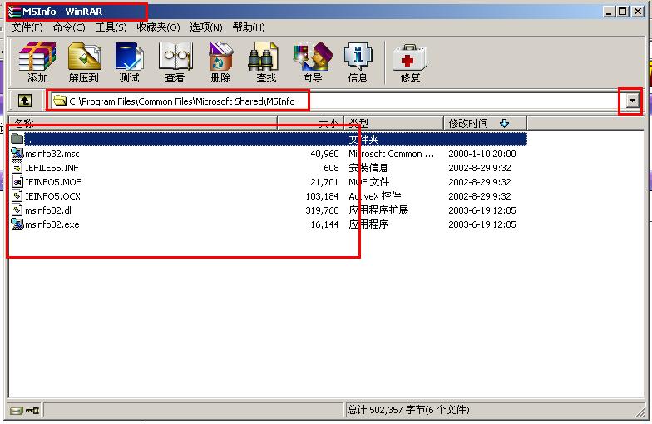Select the msinfo32.dll file name
This screenshot has height=424, width=652.
(x=48, y=210)
